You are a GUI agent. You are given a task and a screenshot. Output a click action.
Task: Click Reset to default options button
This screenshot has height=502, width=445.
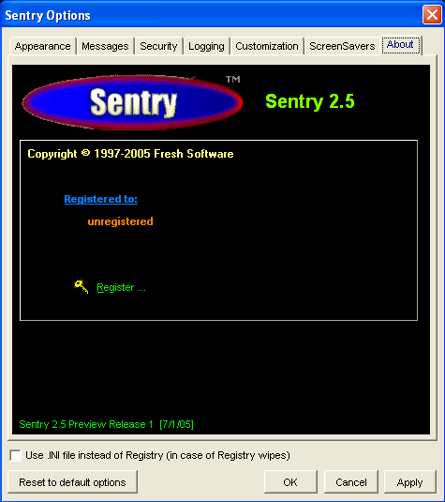pos(72,482)
